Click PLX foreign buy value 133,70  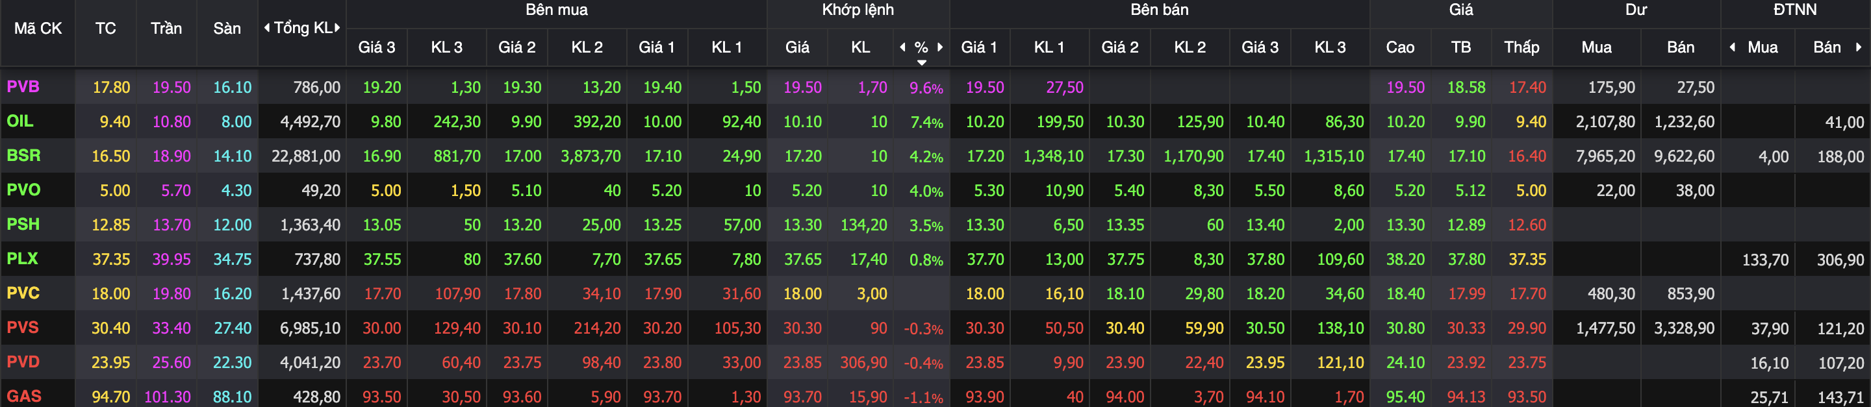1765,260
